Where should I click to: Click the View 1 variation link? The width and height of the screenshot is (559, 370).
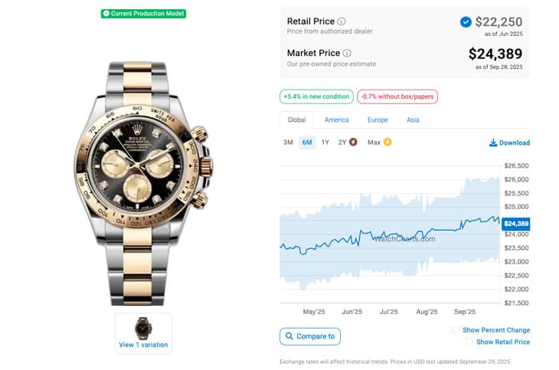pyautogui.click(x=143, y=345)
